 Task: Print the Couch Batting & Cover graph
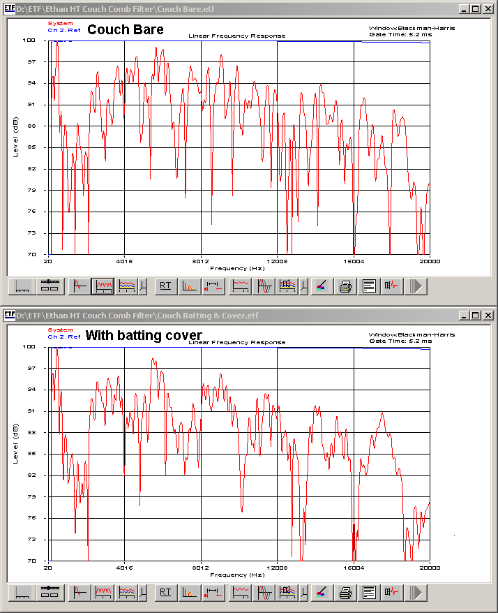(x=345, y=593)
